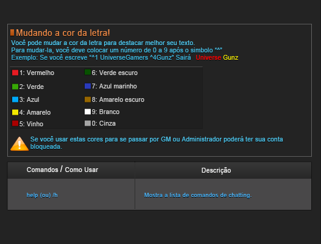Image resolution: width=321 pixels, height=244 pixels.
Task: Click the dark red Vinho swatch
Action: tap(15, 123)
